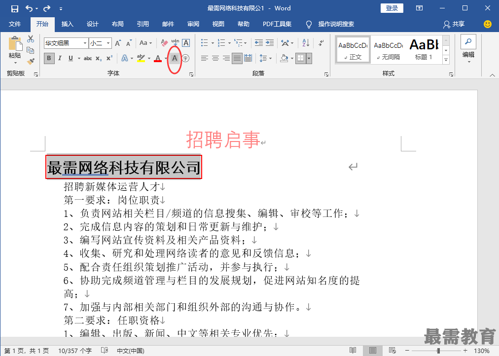Decrease paragraph indent
This screenshot has height=356, width=499.
259,42
